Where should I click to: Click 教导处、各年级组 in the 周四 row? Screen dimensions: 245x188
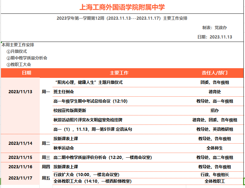pyautogui.click(x=215, y=167)
